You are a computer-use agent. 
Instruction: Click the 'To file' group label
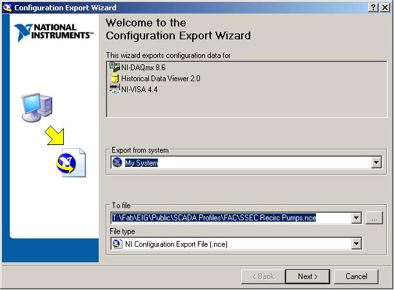point(121,206)
